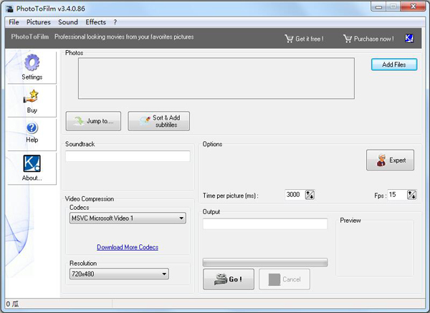Start conversion with Go! button
Viewport: 430px width, 313px height.
tap(229, 279)
